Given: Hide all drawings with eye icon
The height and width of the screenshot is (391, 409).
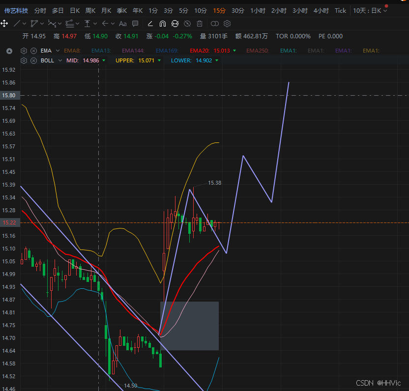Looking at the screenshot, I should (187, 24).
